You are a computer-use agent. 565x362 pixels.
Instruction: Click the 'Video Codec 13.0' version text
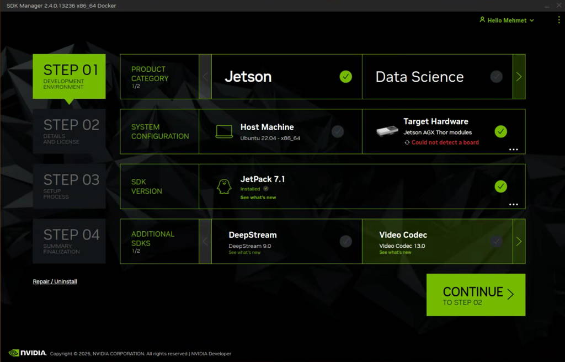click(x=402, y=246)
